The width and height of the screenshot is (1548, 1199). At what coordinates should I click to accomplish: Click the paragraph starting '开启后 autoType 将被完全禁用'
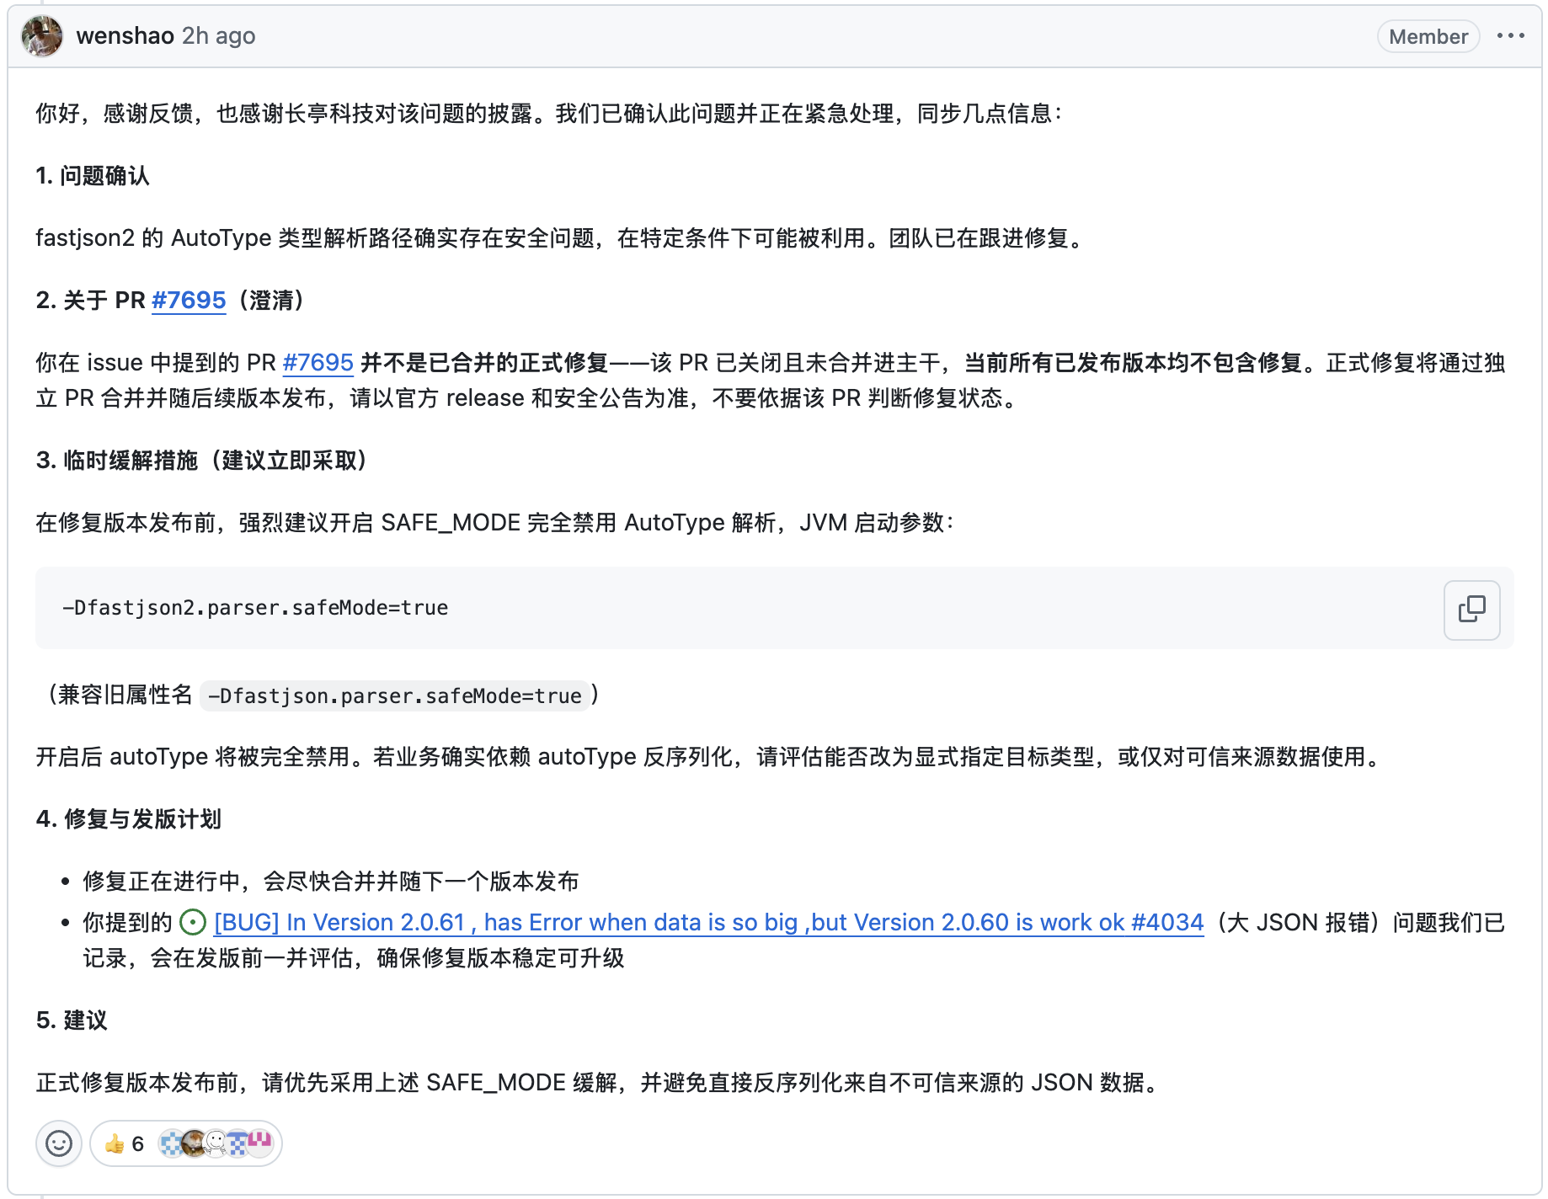click(711, 757)
